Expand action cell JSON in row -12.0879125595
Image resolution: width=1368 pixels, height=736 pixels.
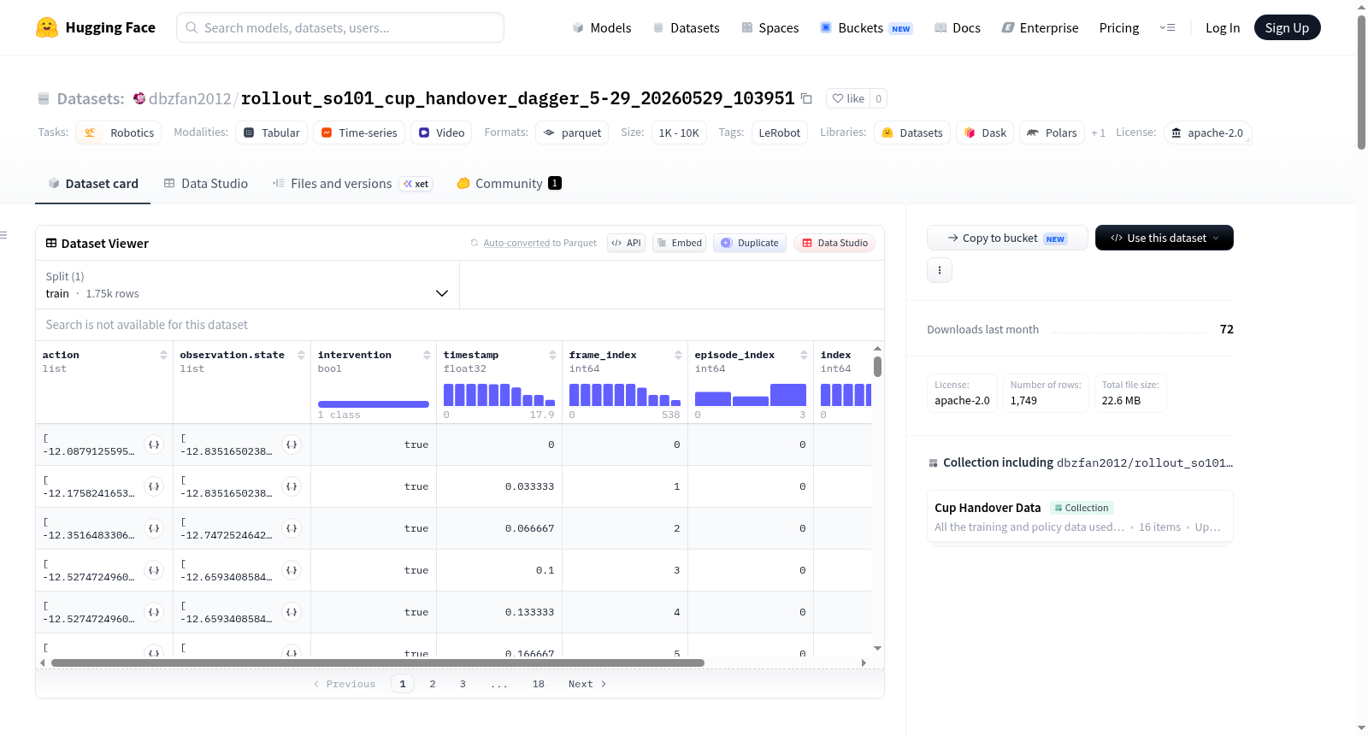pyautogui.click(x=154, y=445)
